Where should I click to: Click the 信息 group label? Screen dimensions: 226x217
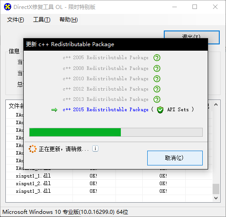pyautogui.click(x=14, y=51)
